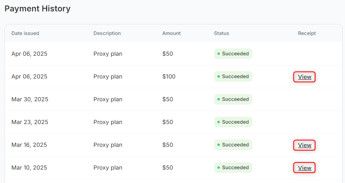Viewport: 345px width, 183px height.
Task: Click the $50 amount in the Mar 10 row
Action: (x=167, y=168)
